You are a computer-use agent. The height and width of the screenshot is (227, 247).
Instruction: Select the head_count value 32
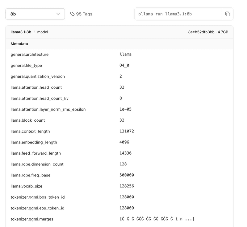coord(122,87)
